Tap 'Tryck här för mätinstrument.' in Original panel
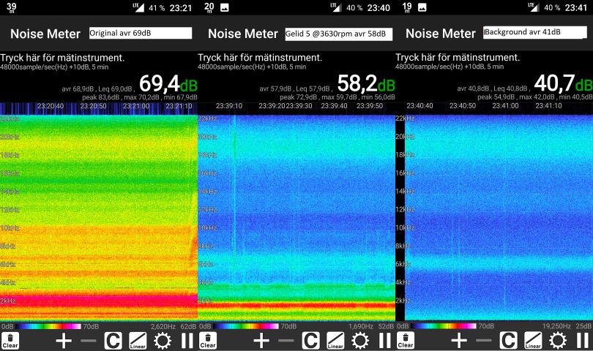This screenshot has width=593, height=351. point(62,58)
